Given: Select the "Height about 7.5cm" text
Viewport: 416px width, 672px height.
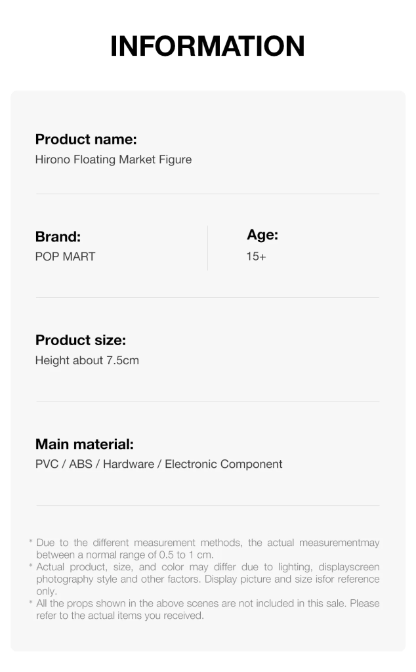Looking at the screenshot, I should (x=87, y=360).
